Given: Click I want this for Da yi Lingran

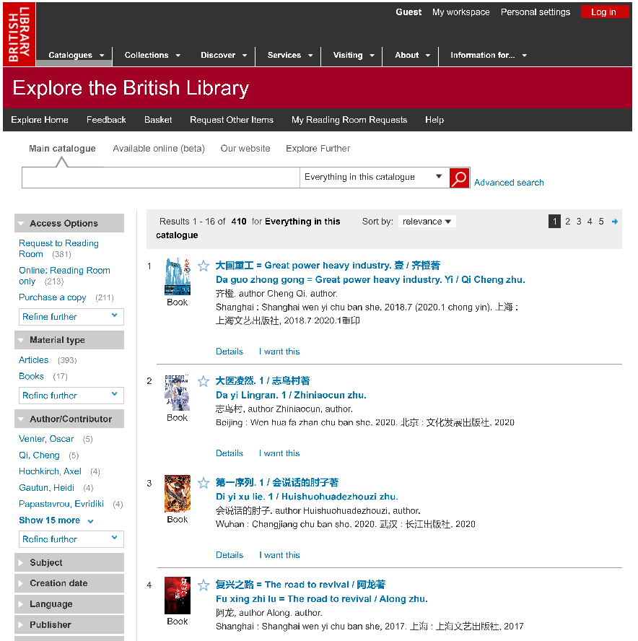Looking at the screenshot, I should tap(279, 453).
